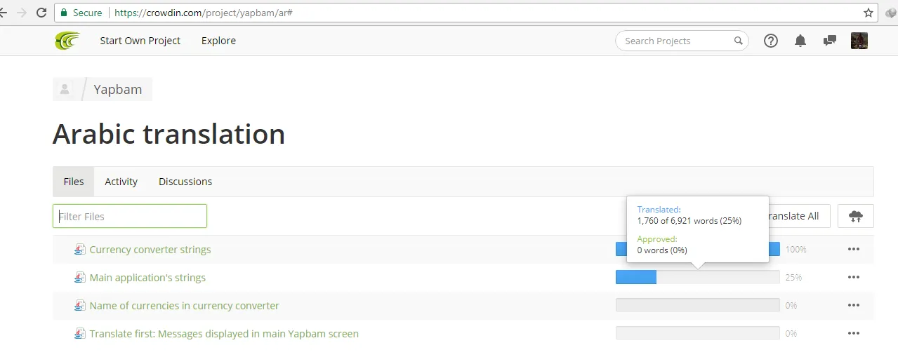Click the Arabic translation heading
The height and width of the screenshot is (364, 898).
[169, 134]
